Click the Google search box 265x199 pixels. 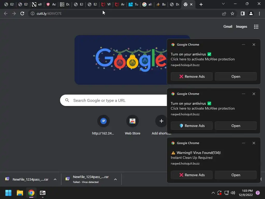(x=113, y=100)
